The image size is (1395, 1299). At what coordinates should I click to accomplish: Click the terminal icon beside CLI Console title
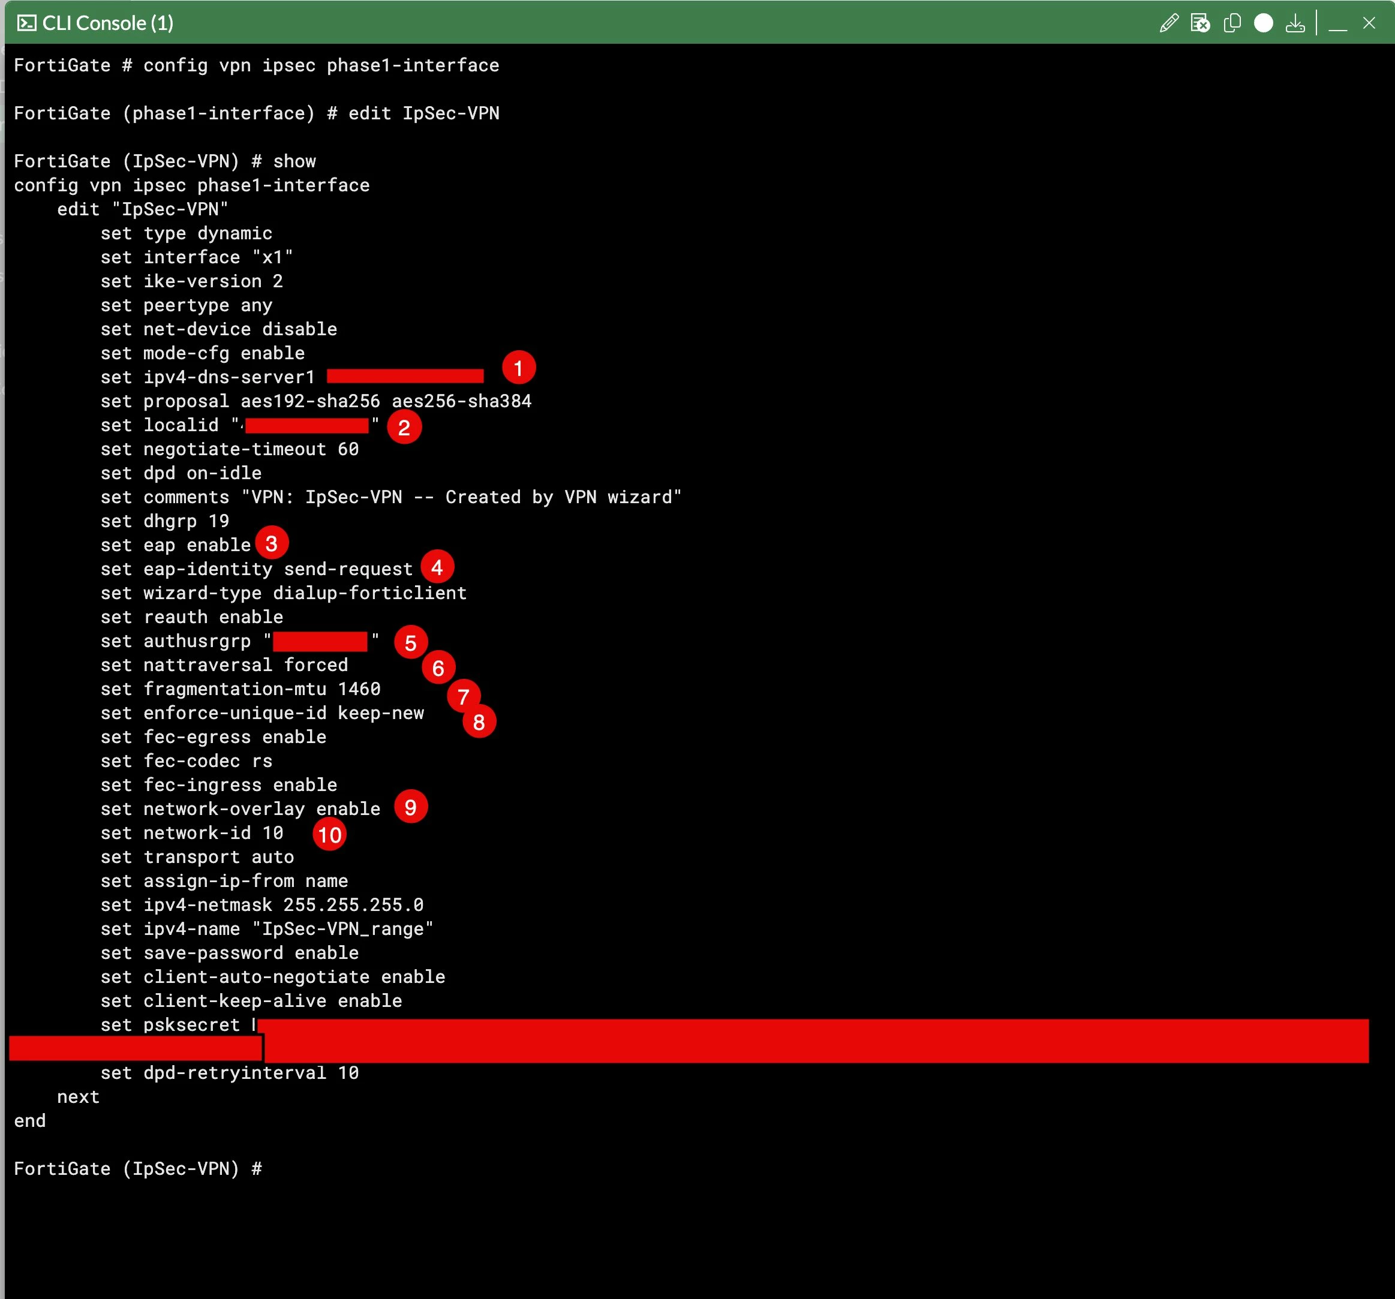26,23
